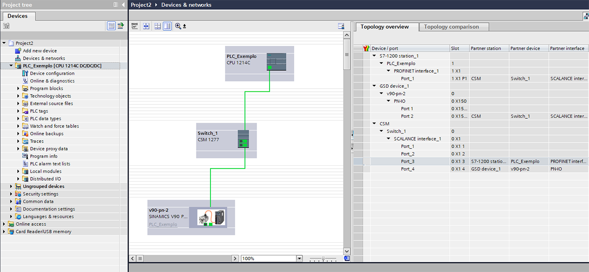Click the Add new device item
Viewport: 589px width, 272px height.
pos(40,51)
